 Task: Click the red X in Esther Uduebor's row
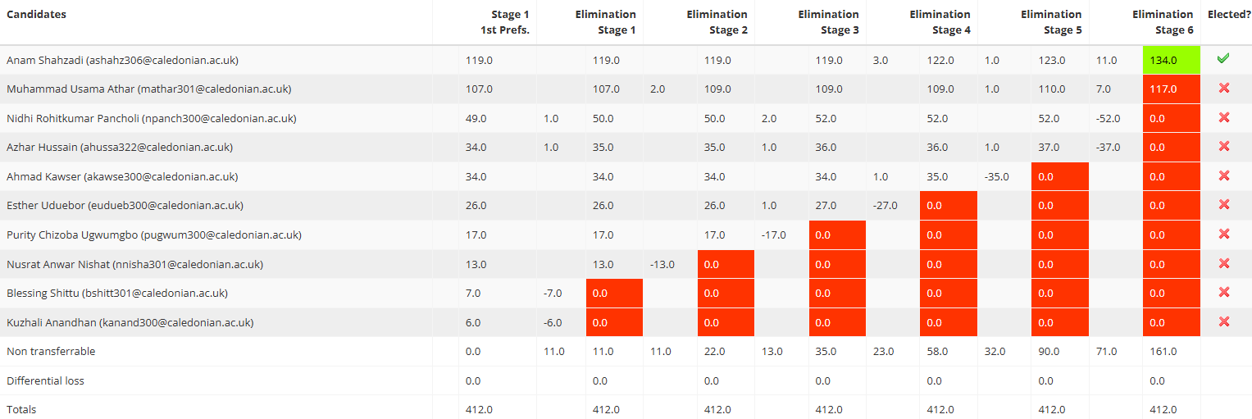click(x=1223, y=205)
